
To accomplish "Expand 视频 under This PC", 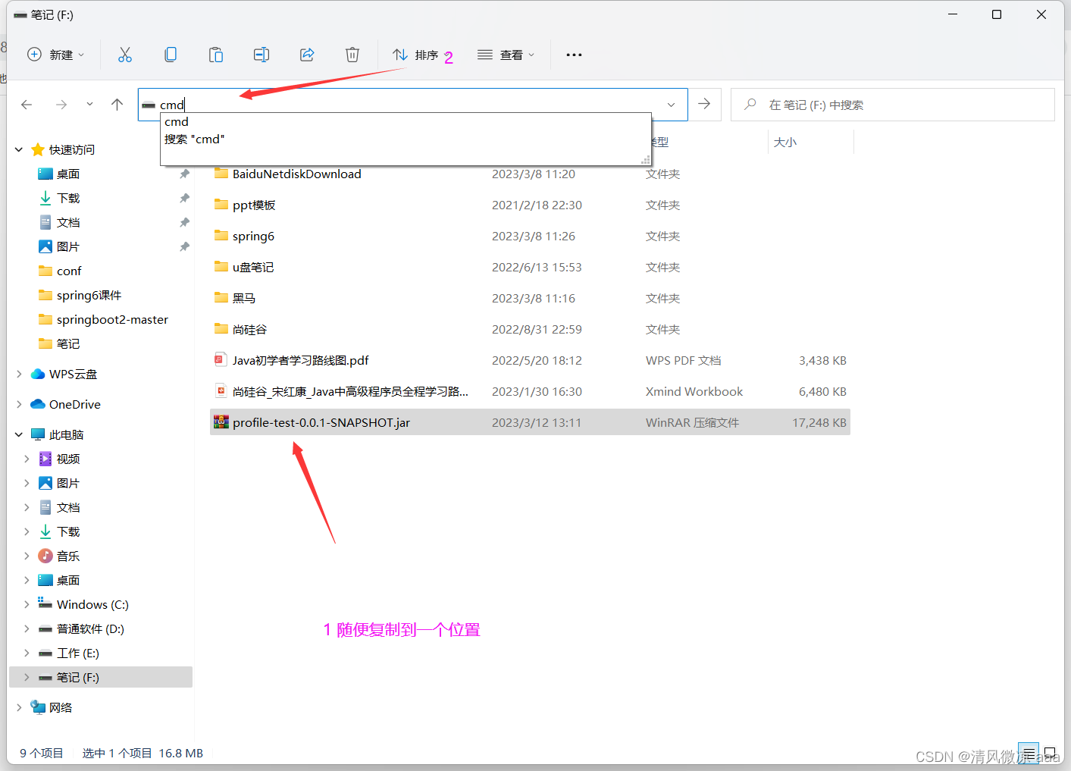I will (27, 459).
